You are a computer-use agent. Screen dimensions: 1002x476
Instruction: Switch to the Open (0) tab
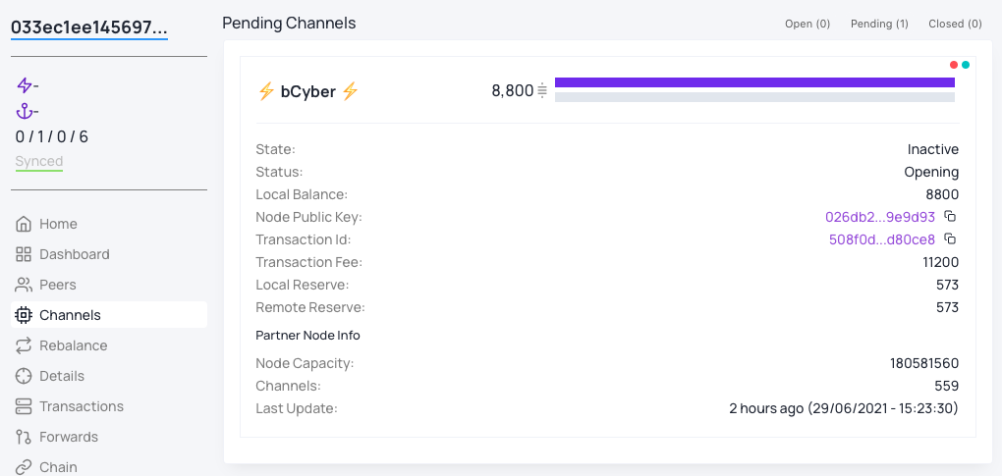(x=807, y=24)
